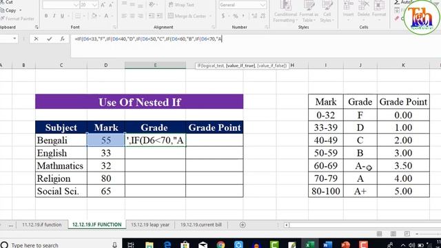The image size is (441, 248).
Task: Open Conditional Formatting menu
Action: (x=285, y=12)
